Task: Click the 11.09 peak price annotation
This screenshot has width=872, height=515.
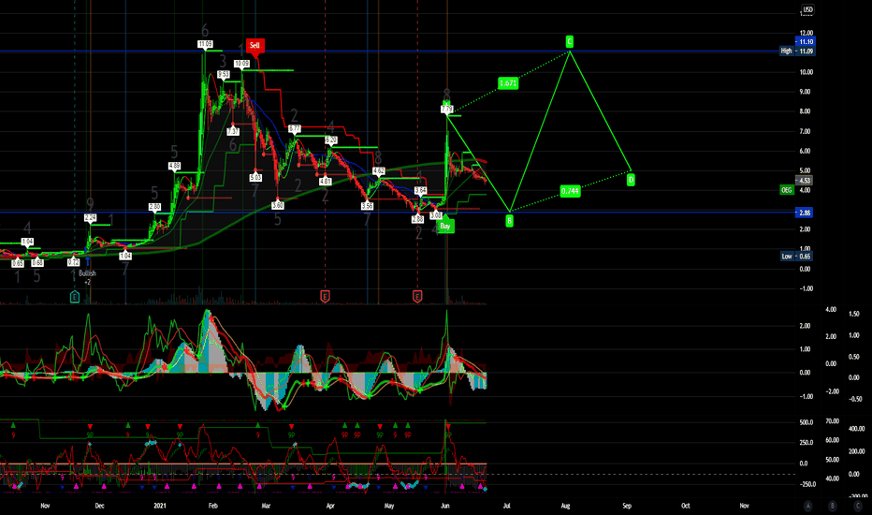Action: pos(205,44)
